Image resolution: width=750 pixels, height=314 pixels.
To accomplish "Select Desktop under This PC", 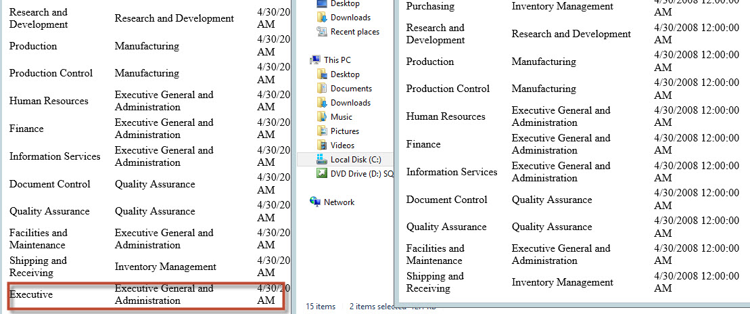I will point(345,74).
